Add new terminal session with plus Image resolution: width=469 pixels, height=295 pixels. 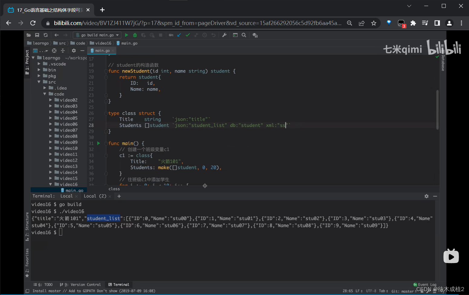(x=119, y=196)
